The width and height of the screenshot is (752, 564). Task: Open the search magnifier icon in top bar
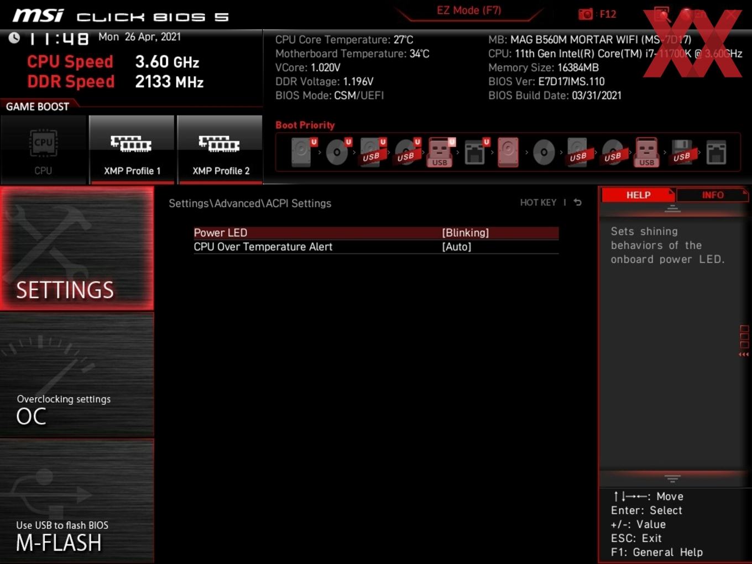click(x=661, y=14)
